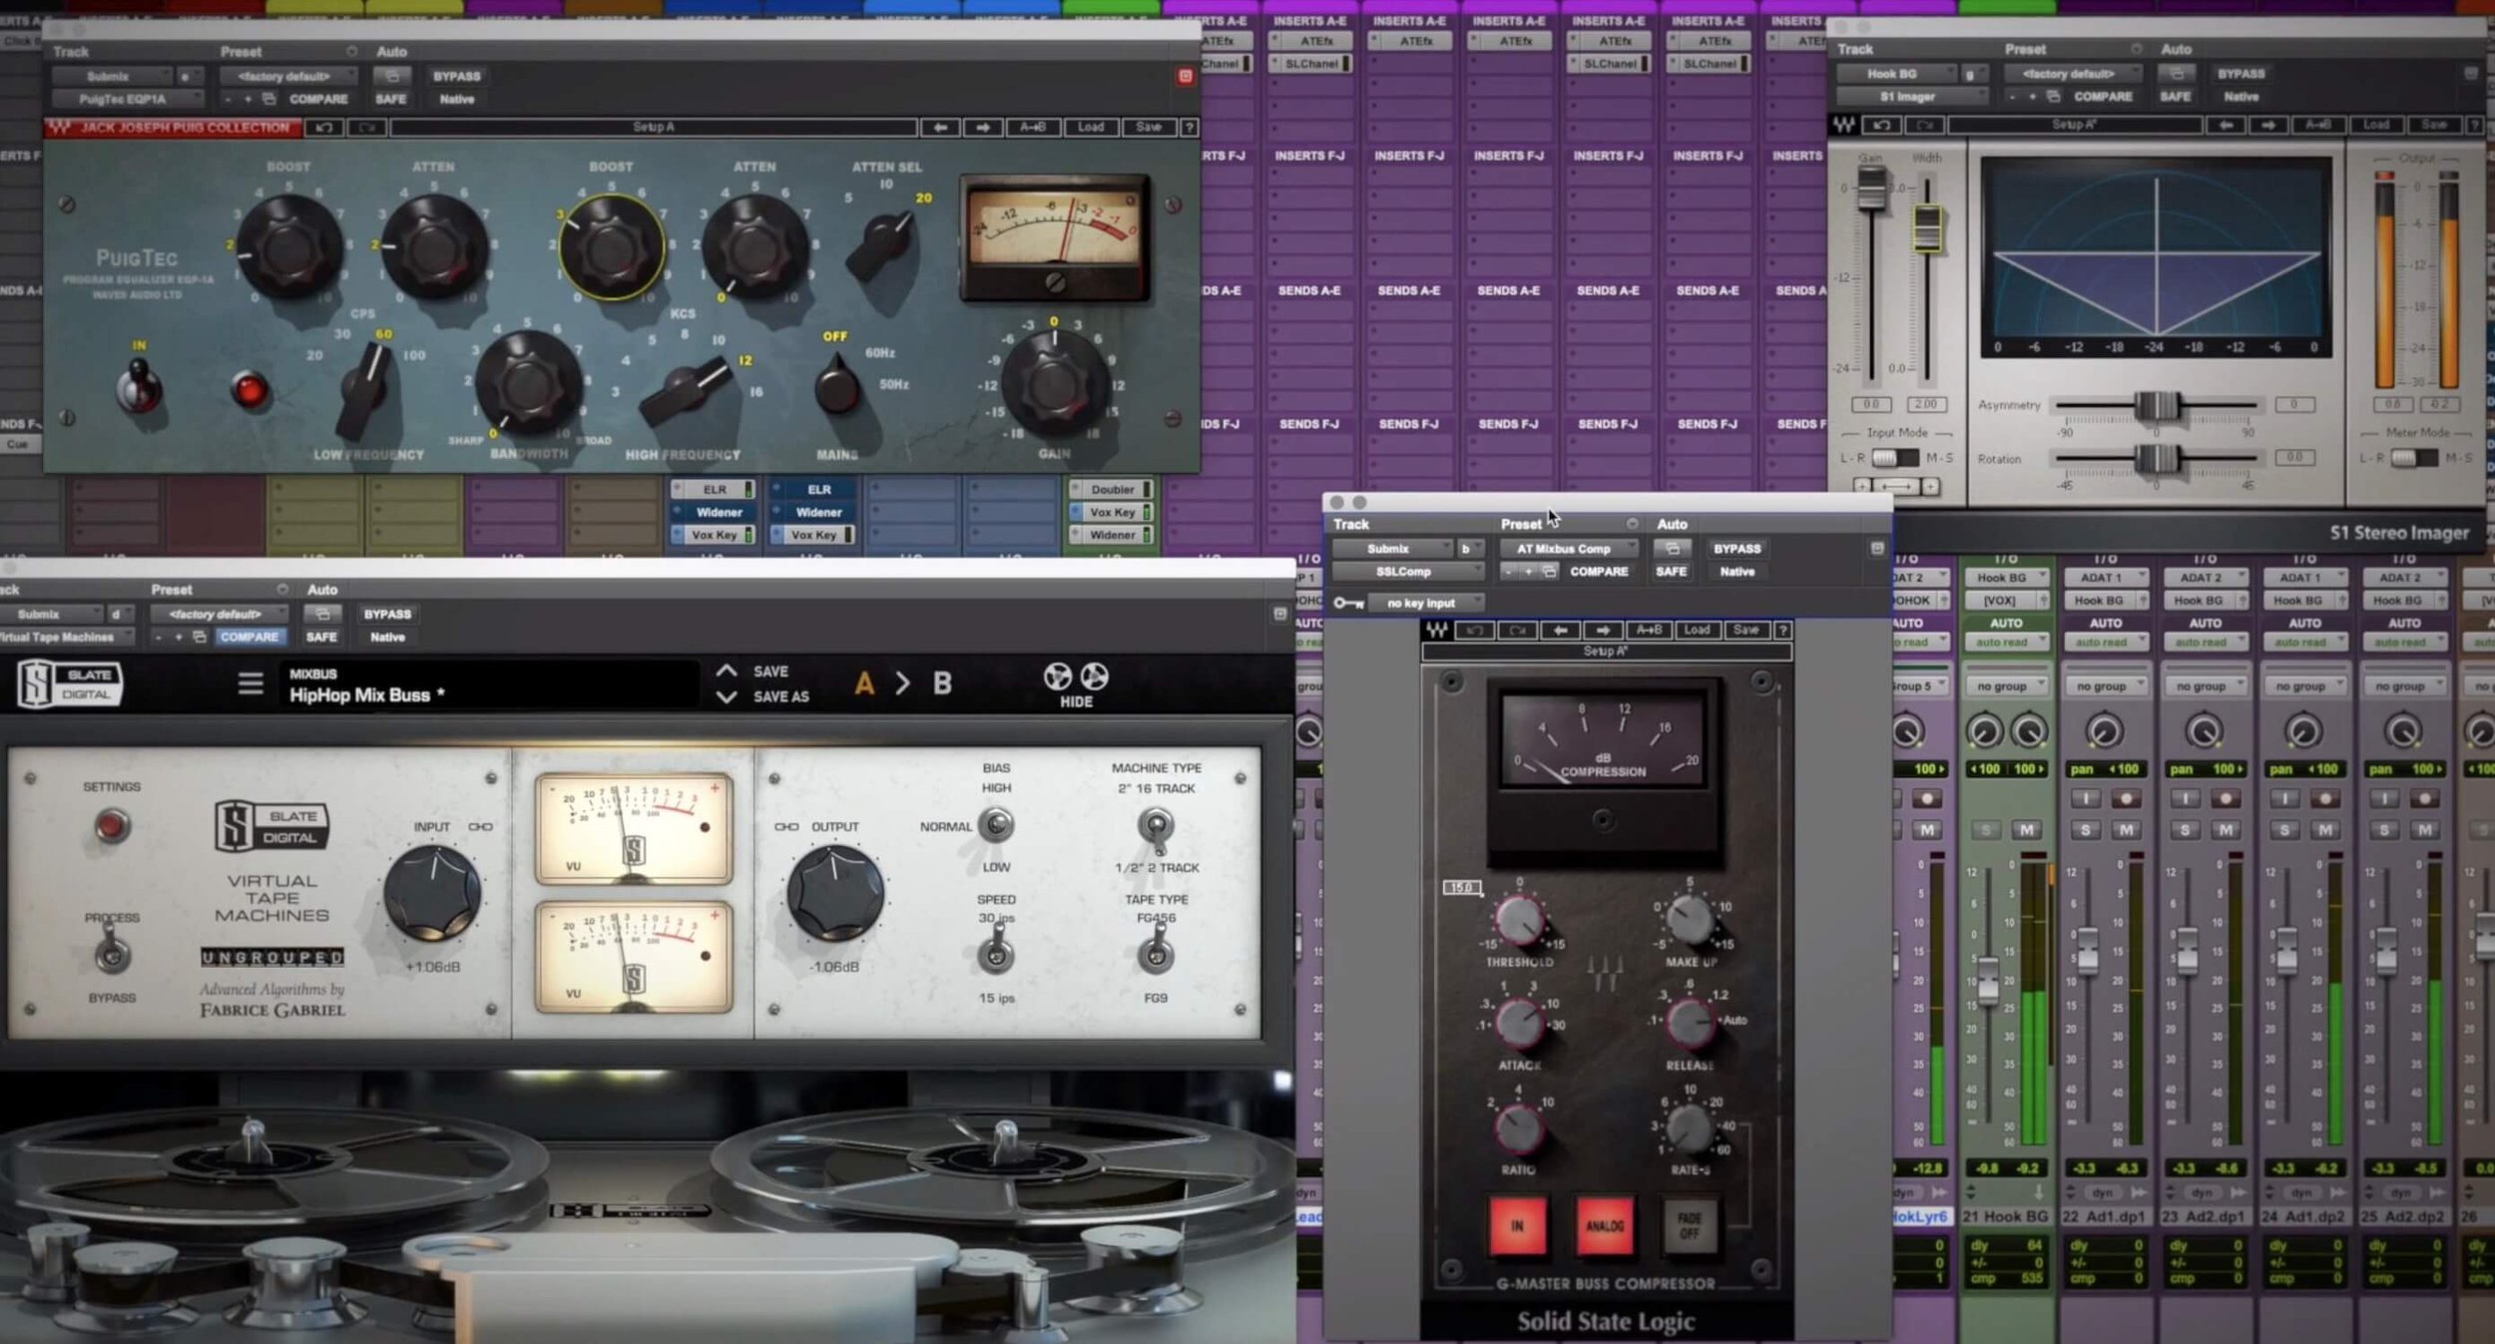Image resolution: width=2495 pixels, height=1344 pixels.
Task: Select the B preset slot in Slate plugin
Action: (942, 684)
